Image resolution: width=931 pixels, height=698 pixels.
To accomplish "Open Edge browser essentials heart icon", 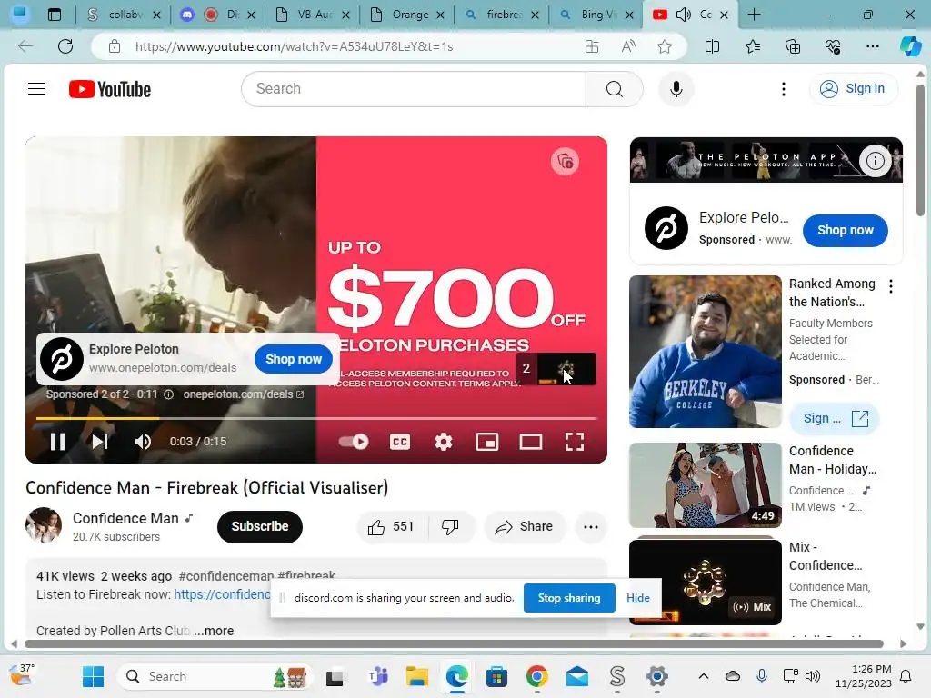I will pos(833,46).
